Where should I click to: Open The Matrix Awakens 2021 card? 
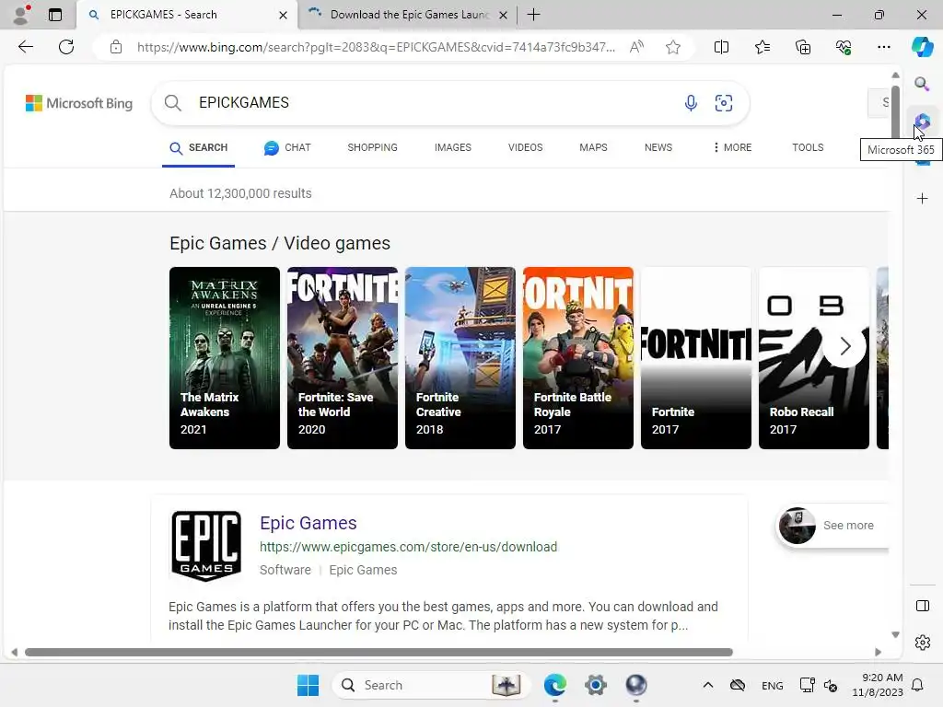(225, 358)
